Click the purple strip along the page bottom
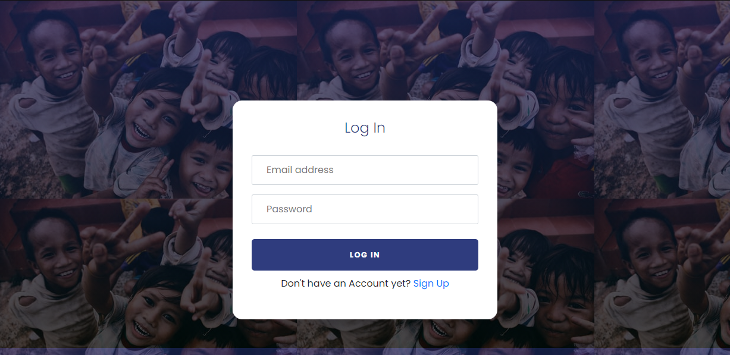730x355 pixels. pos(365,351)
